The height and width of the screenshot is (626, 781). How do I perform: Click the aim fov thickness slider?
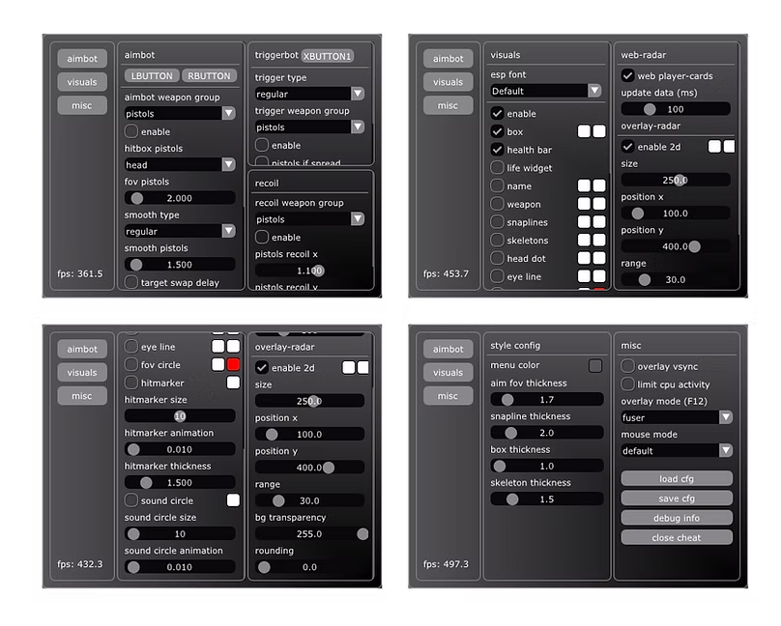click(x=546, y=399)
